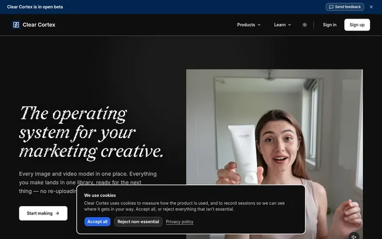The height and width of the screenshot is (239, 382).
Task: Dismiss the open beta banner
Action: coord(371,7)
